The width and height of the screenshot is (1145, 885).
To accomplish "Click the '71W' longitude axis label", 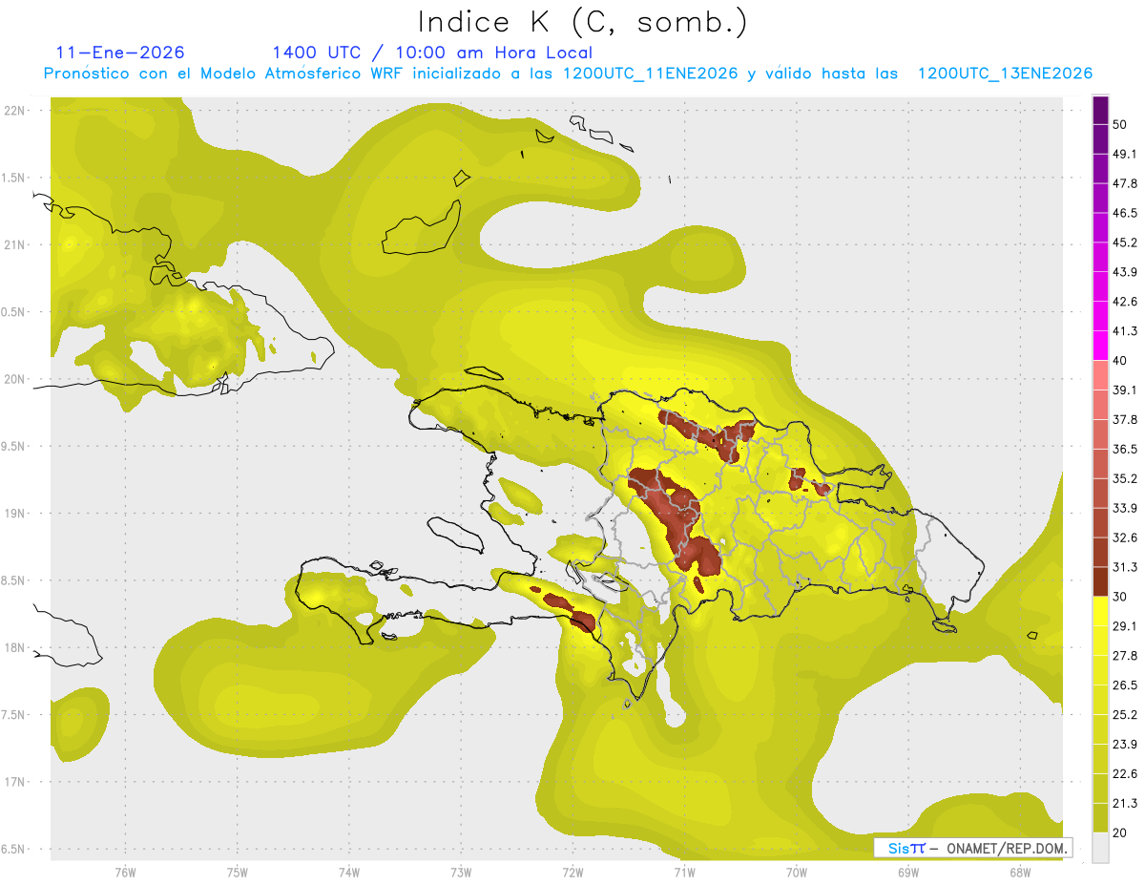I will [x=684, y=873].
